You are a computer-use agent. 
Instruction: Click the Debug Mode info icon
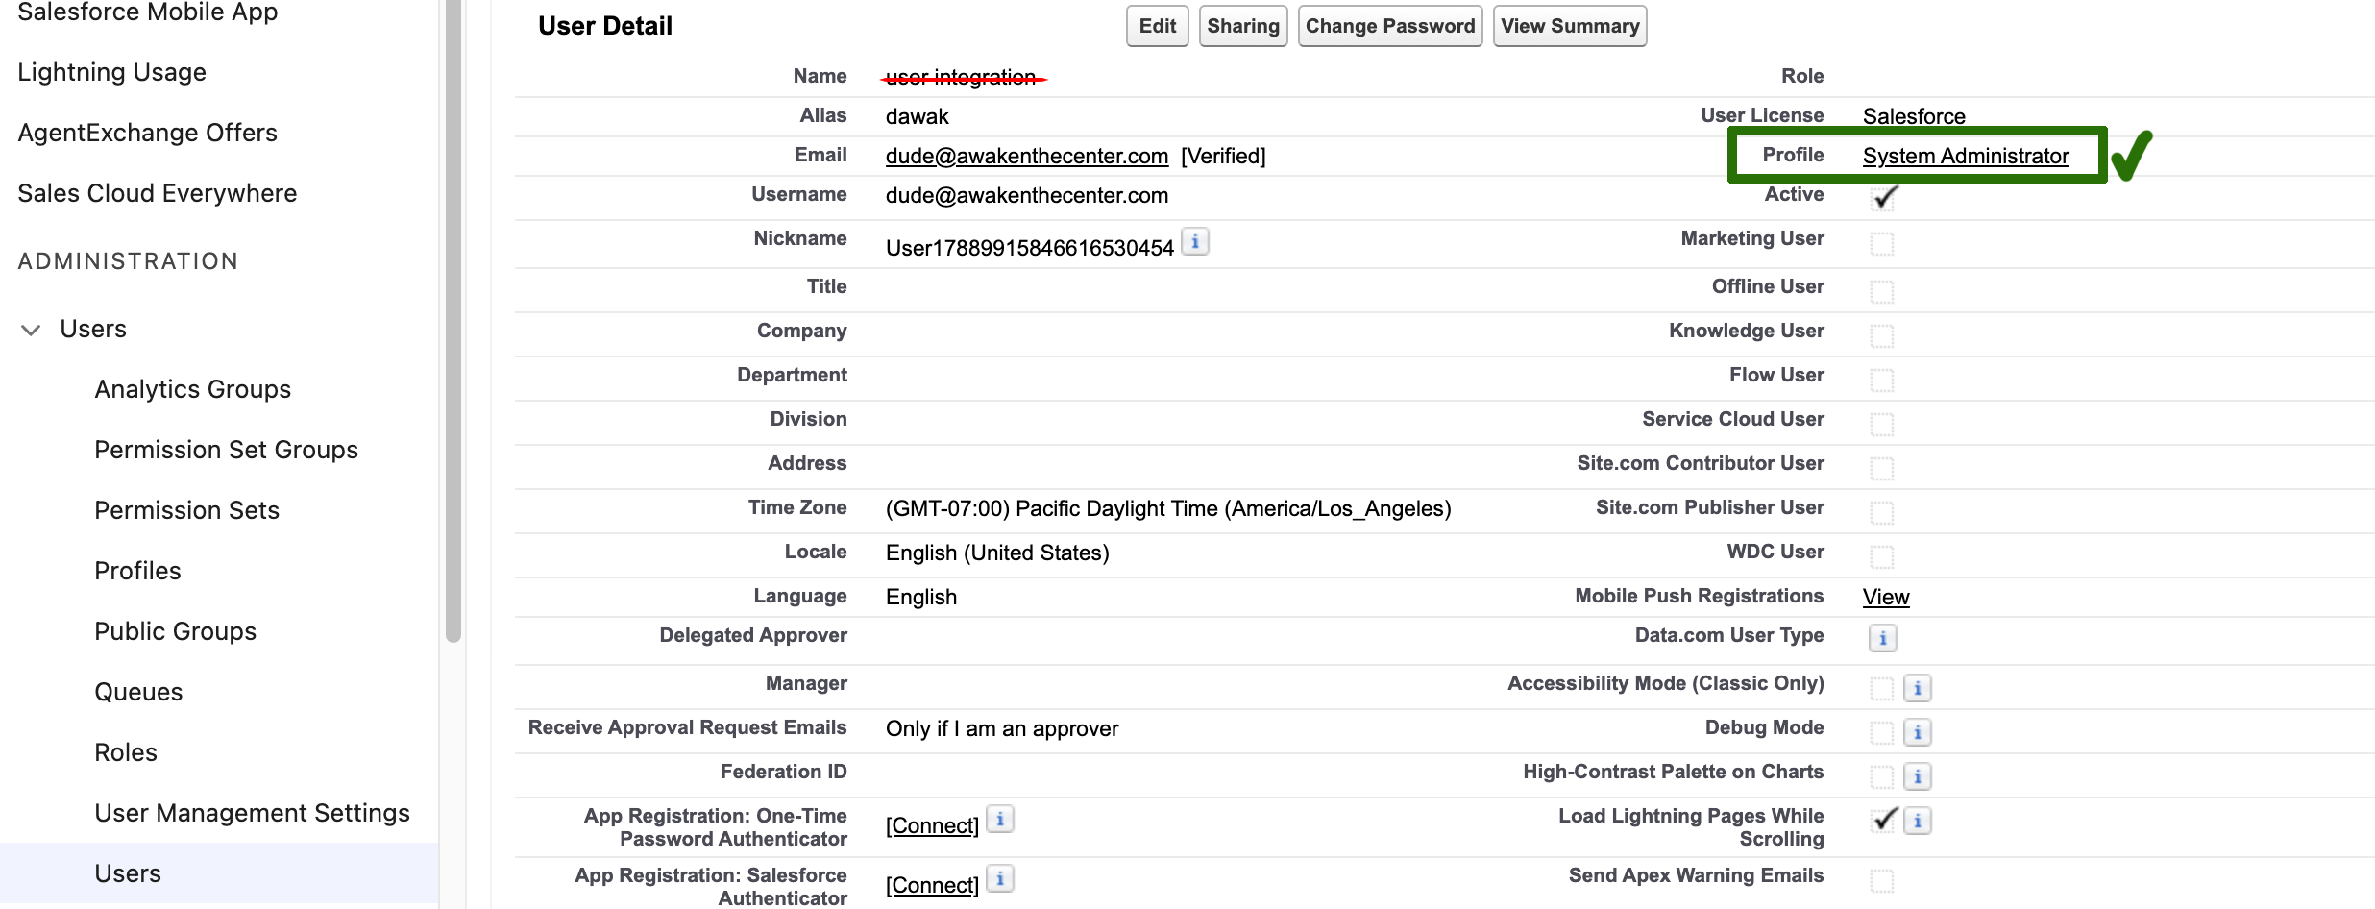click(1917, 732)
